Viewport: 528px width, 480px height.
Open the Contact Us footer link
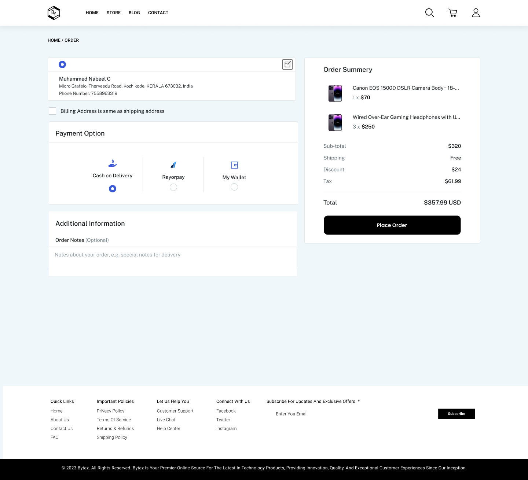pyautogui.click(x=62, y=429)
